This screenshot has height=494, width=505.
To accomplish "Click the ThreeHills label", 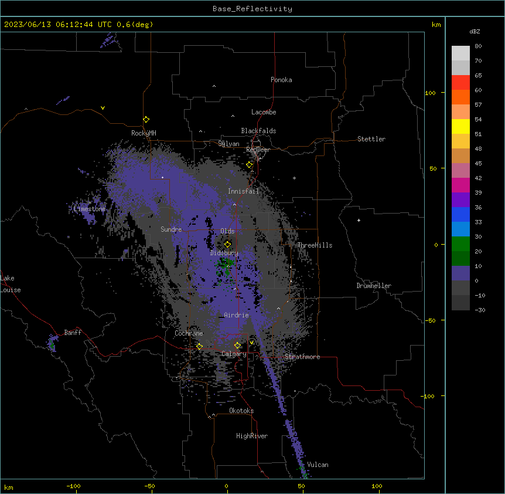I will pos(315,245).
